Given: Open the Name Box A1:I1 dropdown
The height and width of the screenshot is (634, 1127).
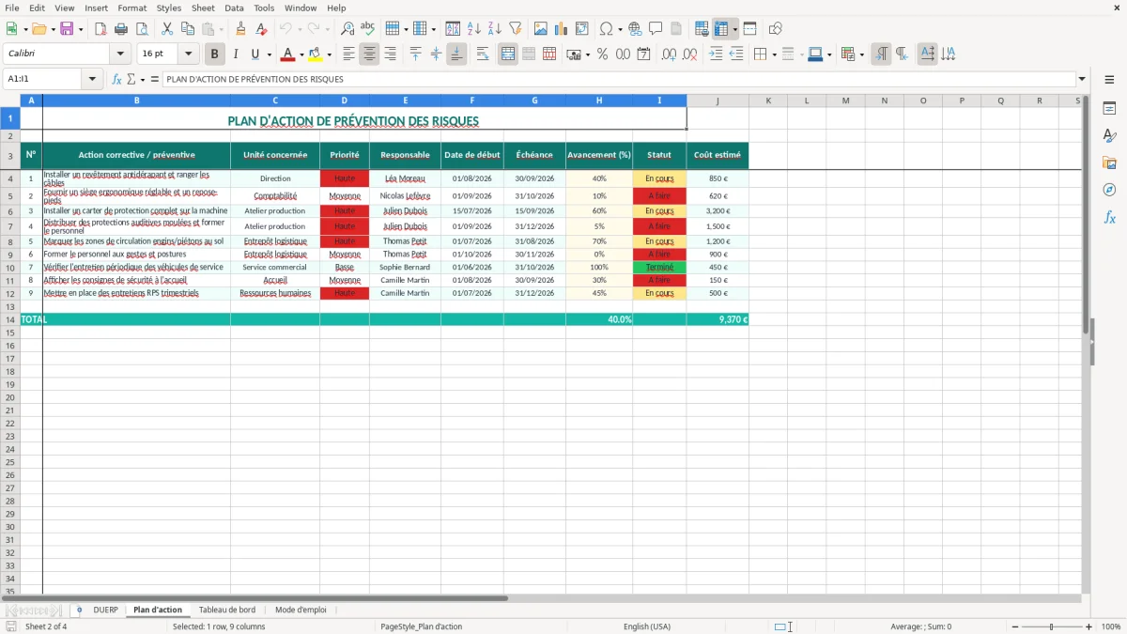Looking at the screenshot, I should (92, 79).
